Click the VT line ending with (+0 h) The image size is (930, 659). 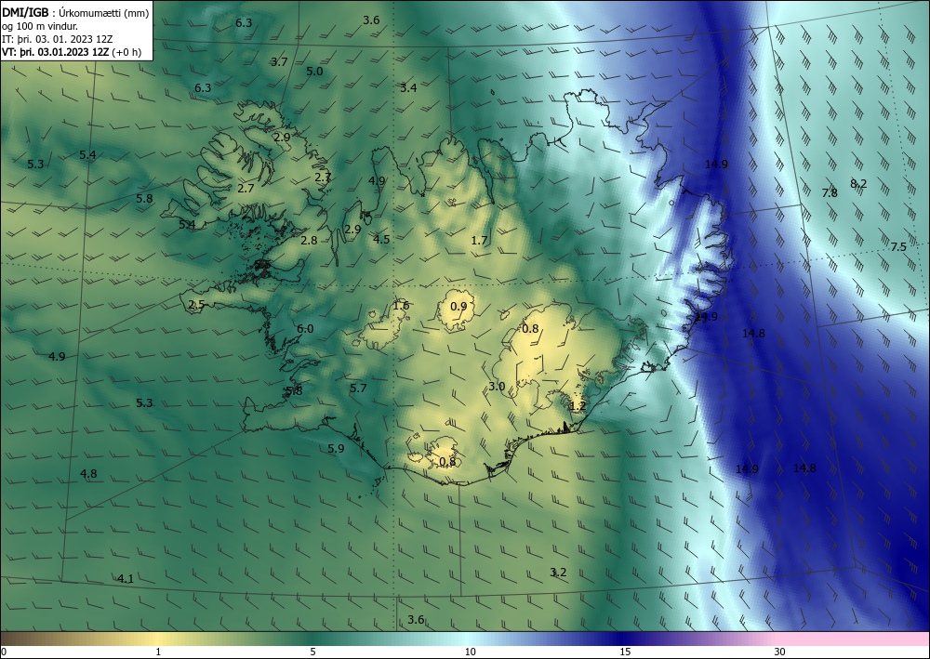tap(72, 51)
